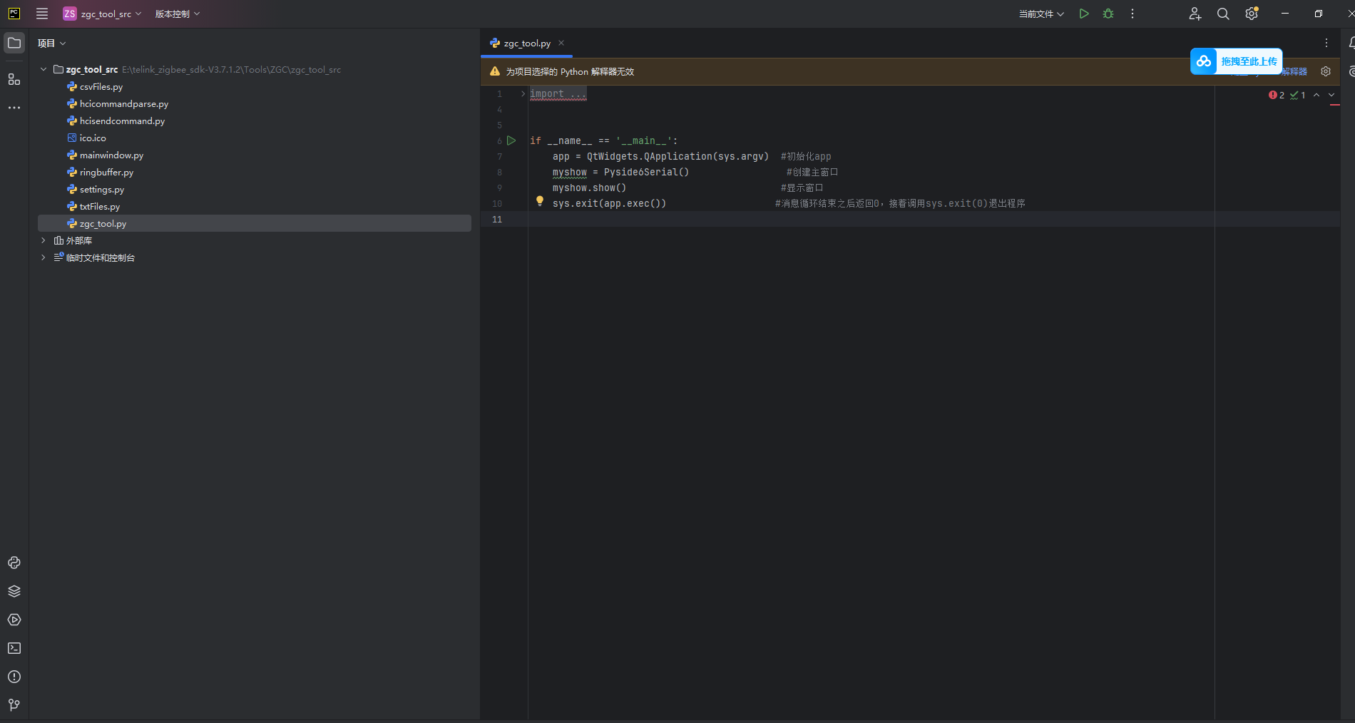
Task: Expand the 临时文件和控制台 node
Action: [44, 257]
